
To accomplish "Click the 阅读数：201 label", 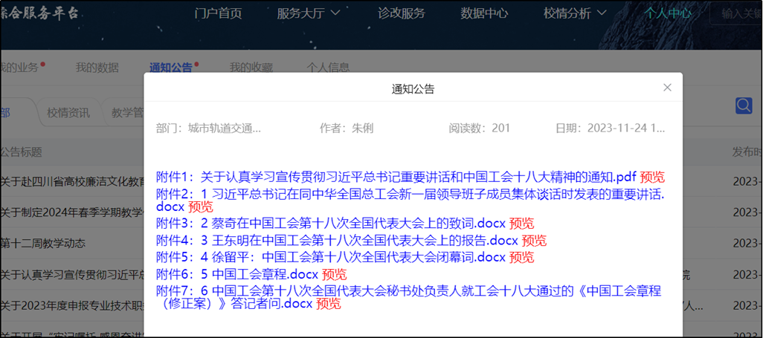I will [480, 129].
